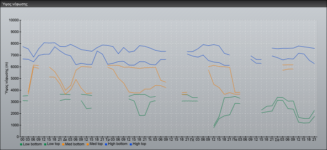
Task: Select the 1000 y-axis label
Action: (15, 125)
